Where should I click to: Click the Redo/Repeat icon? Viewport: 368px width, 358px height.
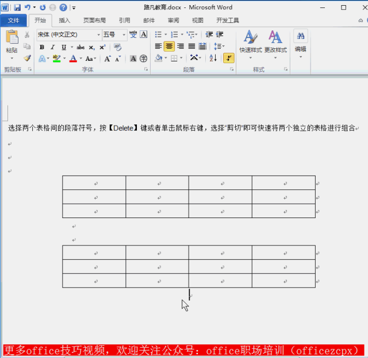point(43,7)
